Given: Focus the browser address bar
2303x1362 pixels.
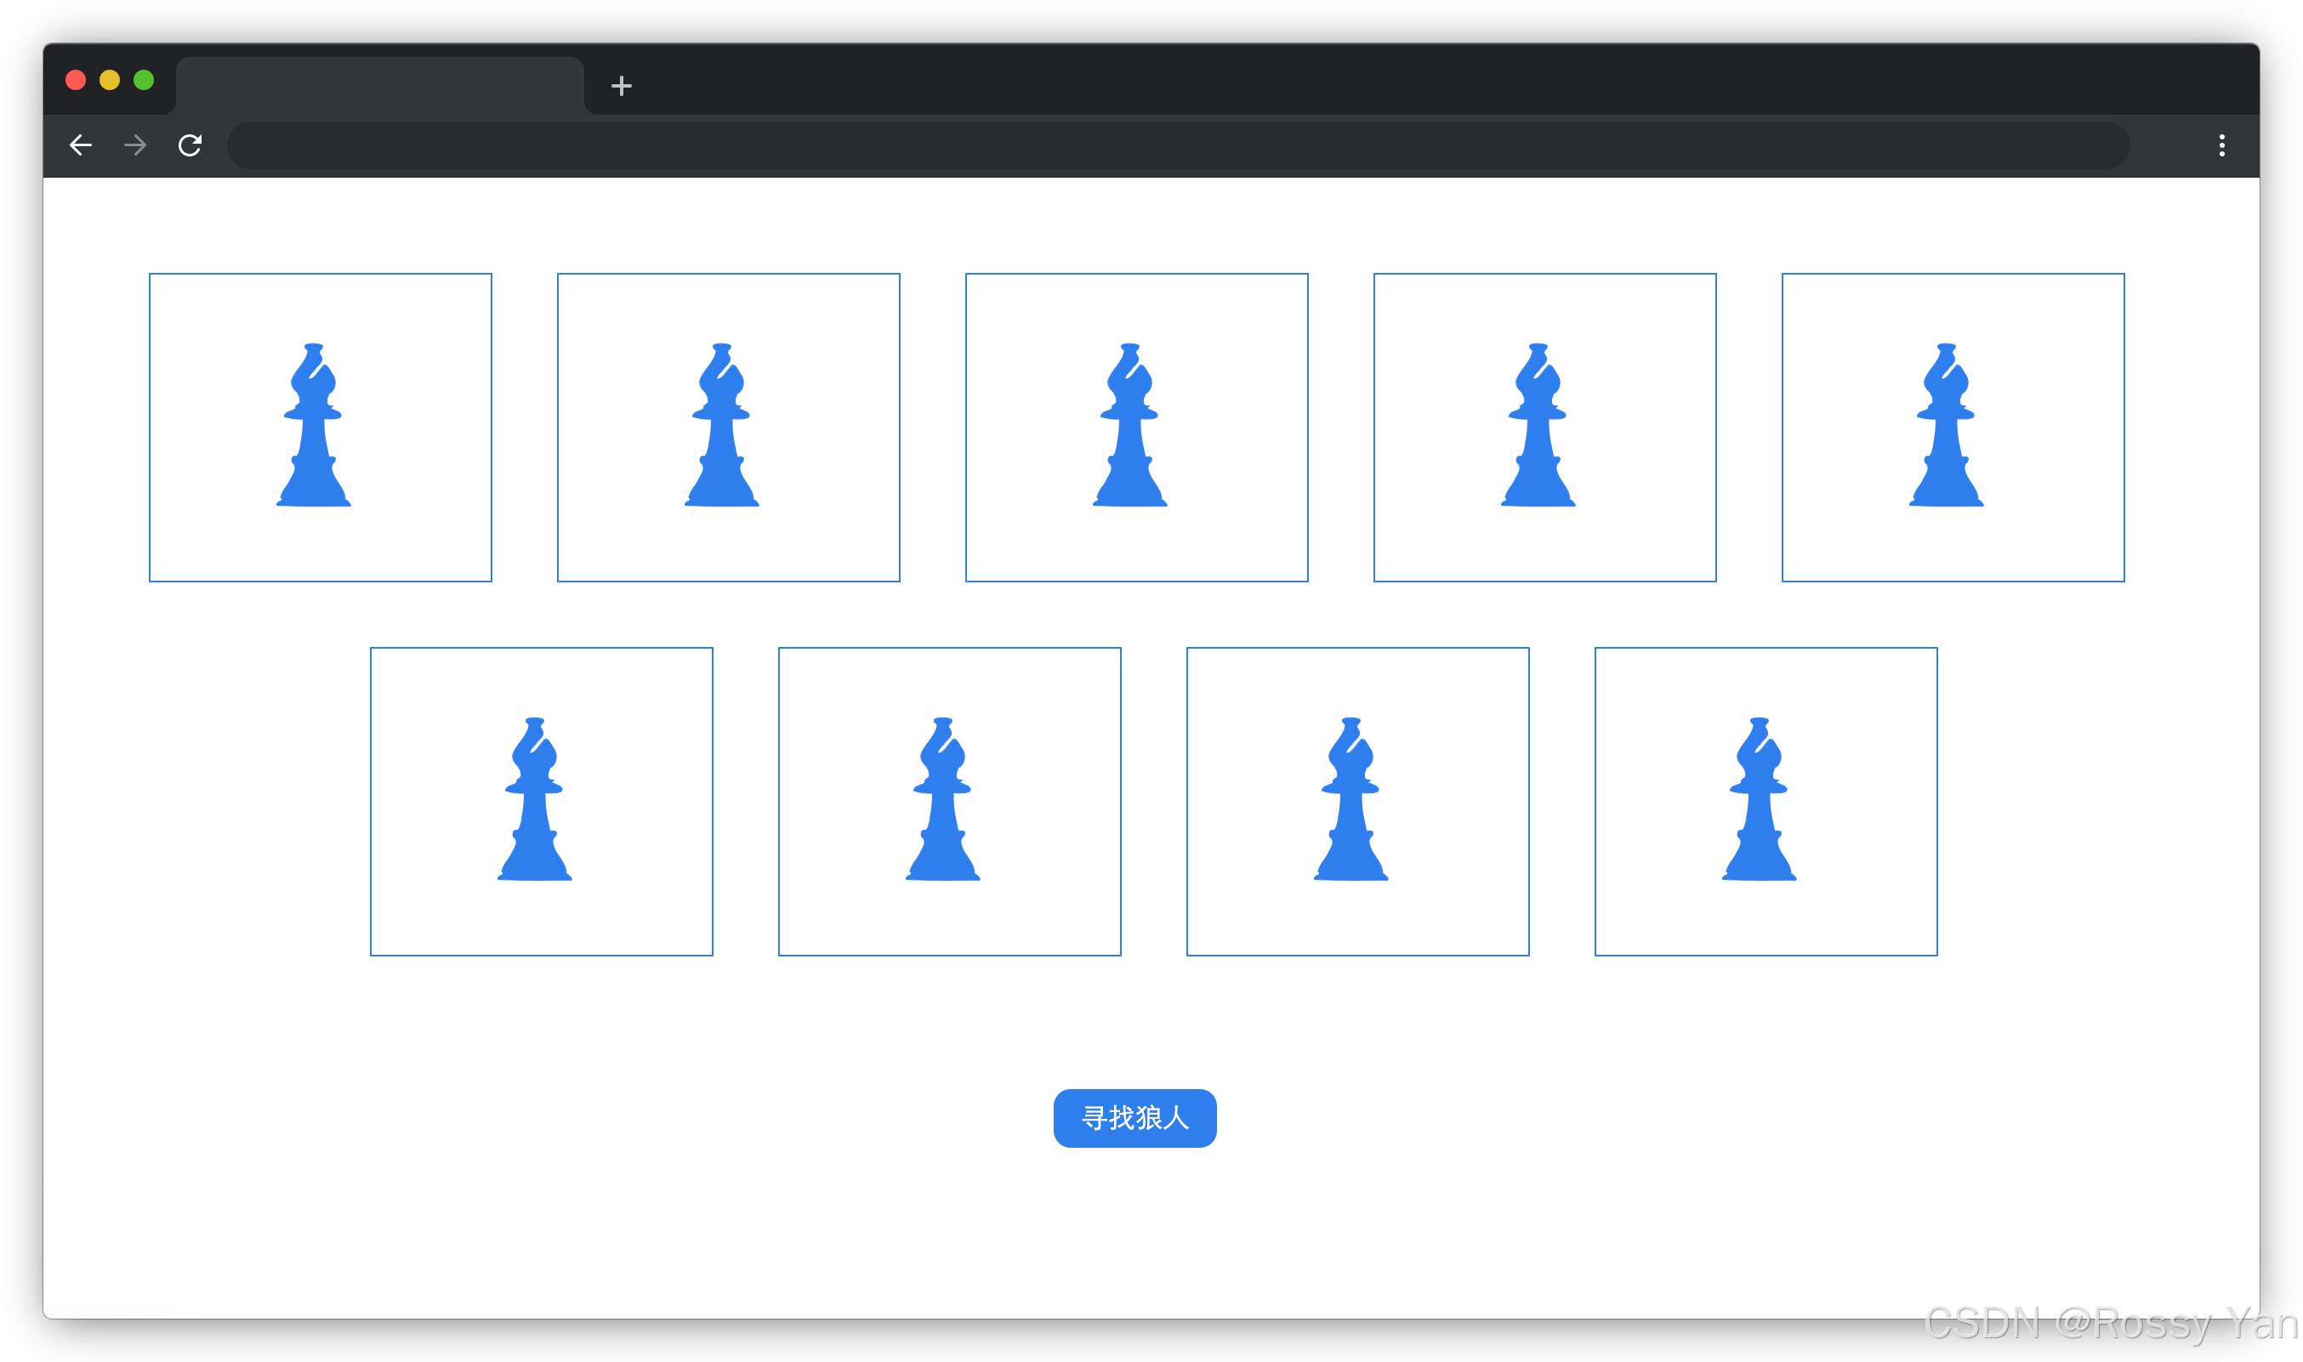Looking at the screenshot, I should pyautogui.click(x=1178, y=145).
